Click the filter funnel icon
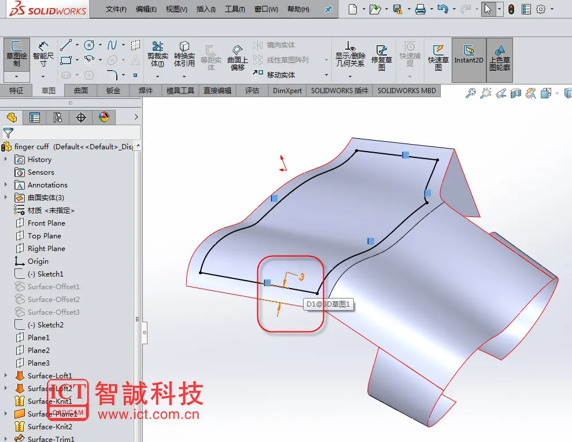 point(8,133)
